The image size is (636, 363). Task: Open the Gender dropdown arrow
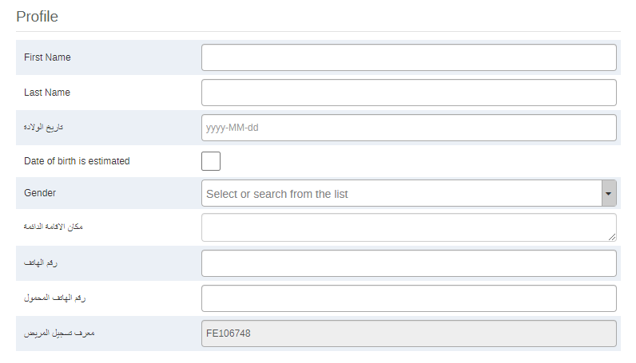tap(609, 194)
